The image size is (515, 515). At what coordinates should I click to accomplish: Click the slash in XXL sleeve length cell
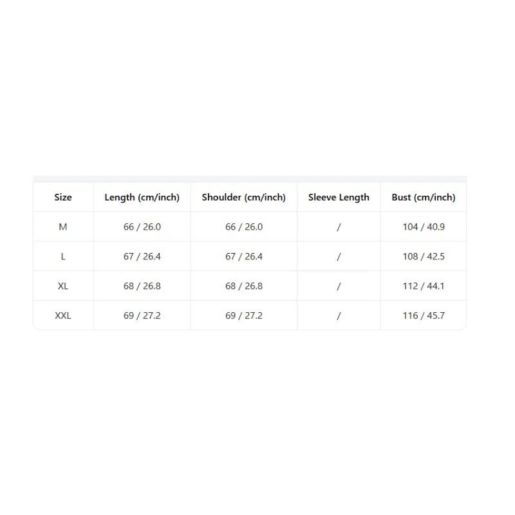[339, 315]
